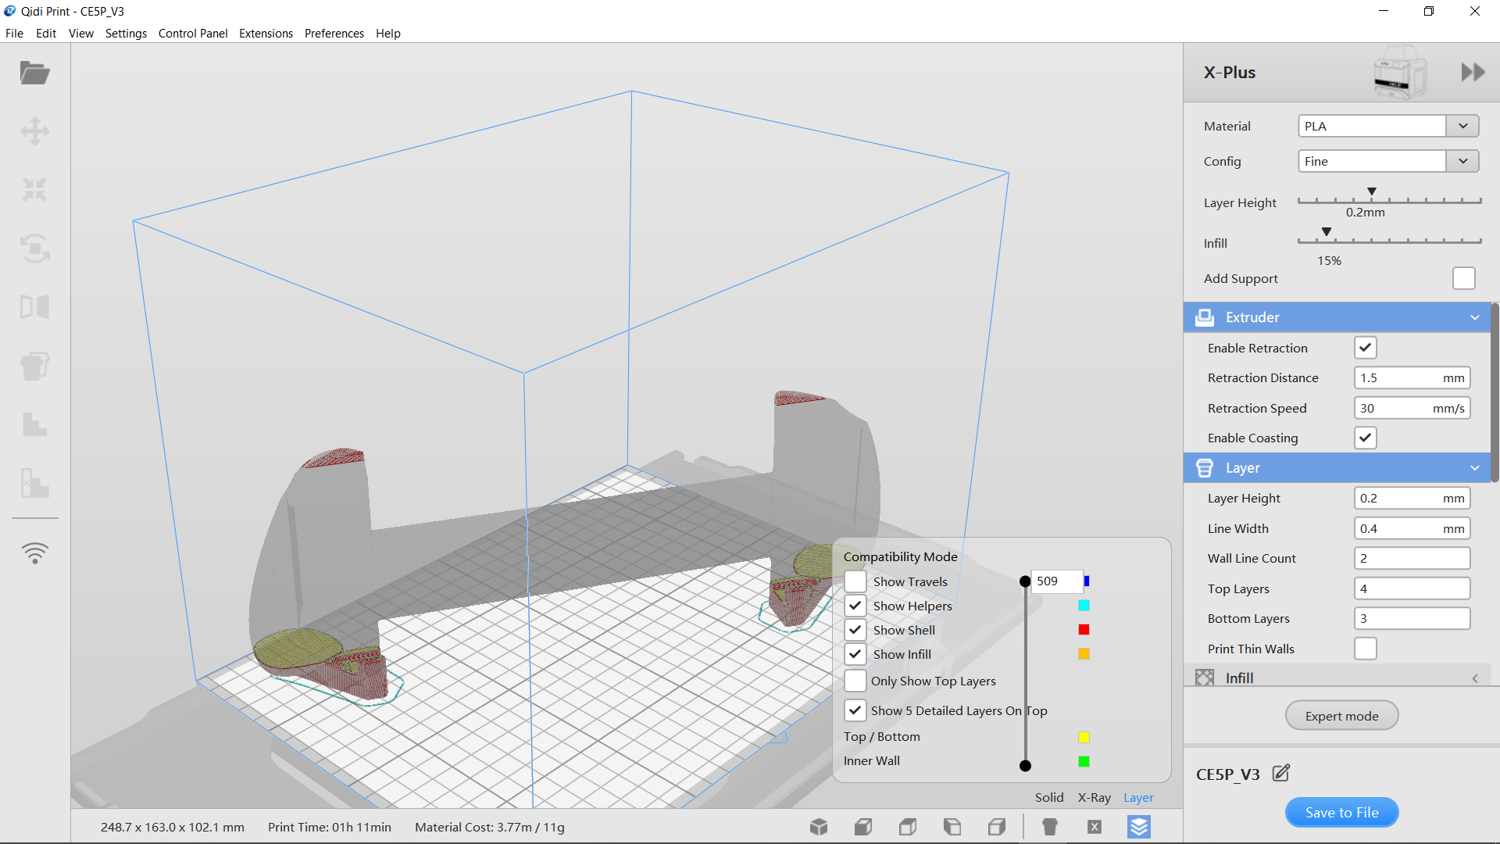Screen dimensions: 1500x844
Task: Click the WiFi connection icon
Action: [34, 553]
